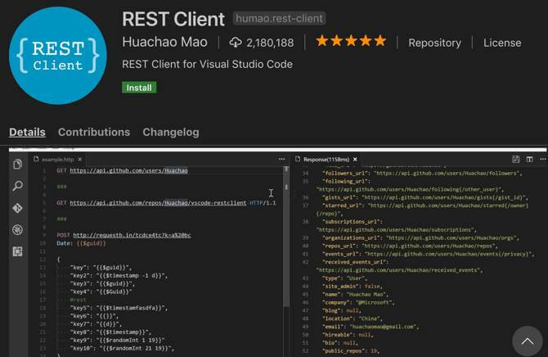Open the Repository link
This screenshot has width=548, height=357.
coord(435,43)
